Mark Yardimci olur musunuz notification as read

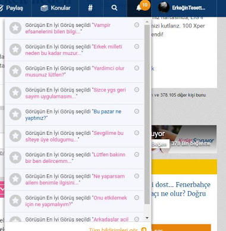[137, 68]
